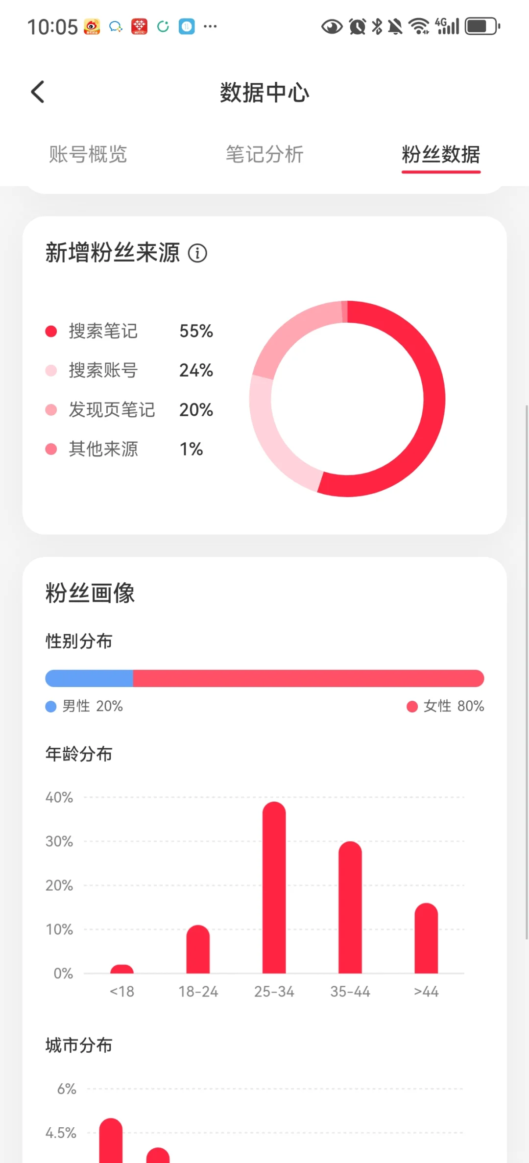
Task: Tap the 35-44 age bar
Action: pyautogui.click(x=350, y=907)
